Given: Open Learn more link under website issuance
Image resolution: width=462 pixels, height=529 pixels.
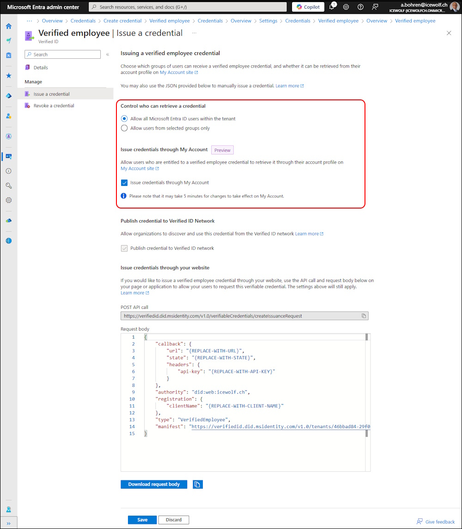Looking at the screenshot, I should 135,293.
